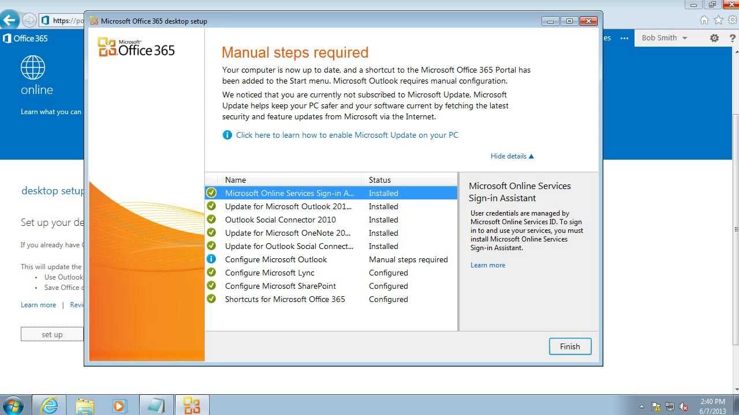
Task: Open Office 365 portal help icon
Action: click(x=732, y=38)
